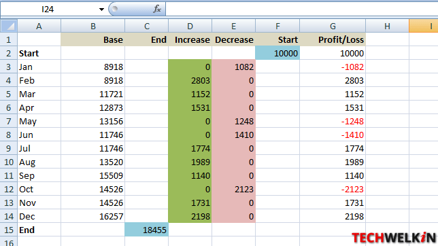This screenshot has height=246, width=438.
Task: Click the Jul row label
Action: point(24,148)
